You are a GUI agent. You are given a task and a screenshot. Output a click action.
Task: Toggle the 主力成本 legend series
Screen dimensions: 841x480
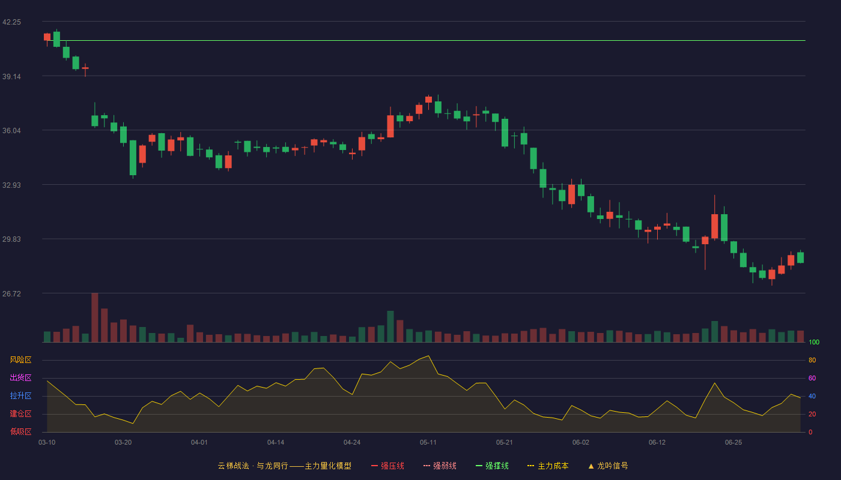(x=548, y=466)
